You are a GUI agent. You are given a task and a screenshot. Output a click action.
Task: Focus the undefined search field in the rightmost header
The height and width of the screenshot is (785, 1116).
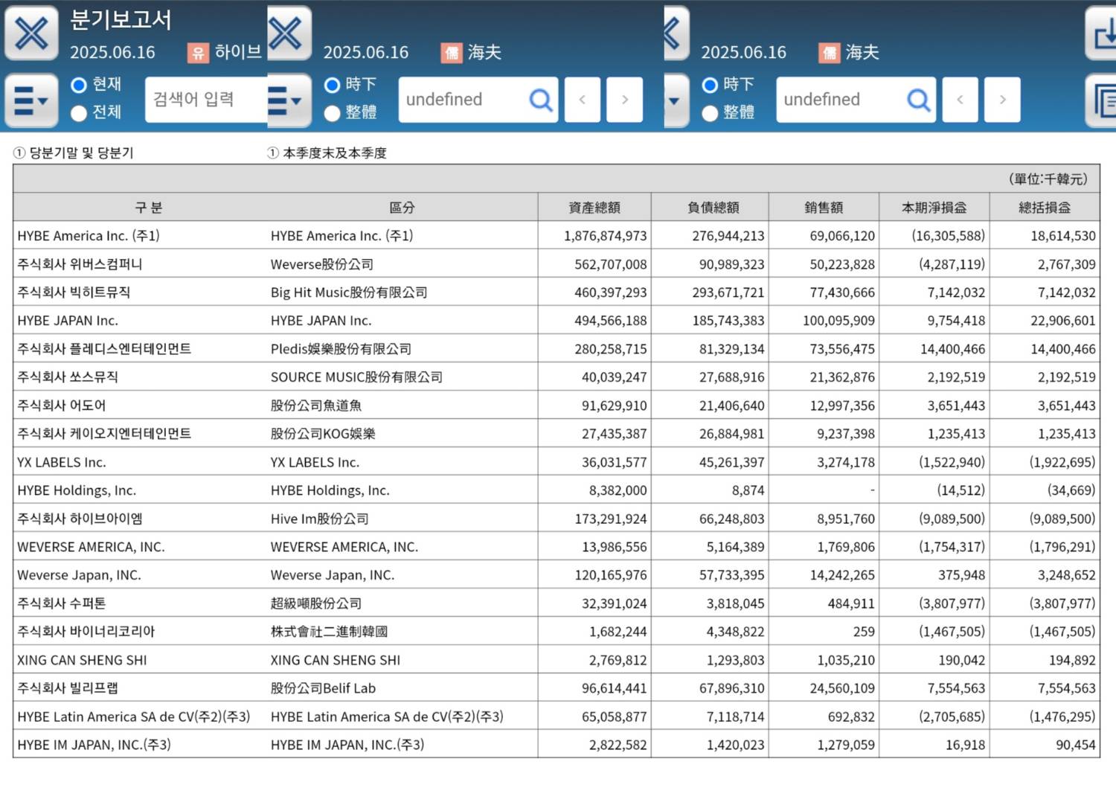856,99
